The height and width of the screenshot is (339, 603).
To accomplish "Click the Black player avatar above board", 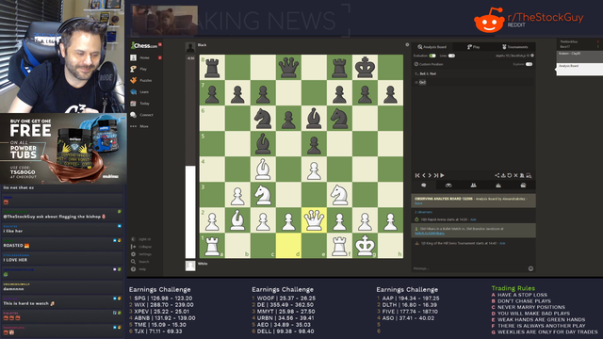I will pos(190,47).
